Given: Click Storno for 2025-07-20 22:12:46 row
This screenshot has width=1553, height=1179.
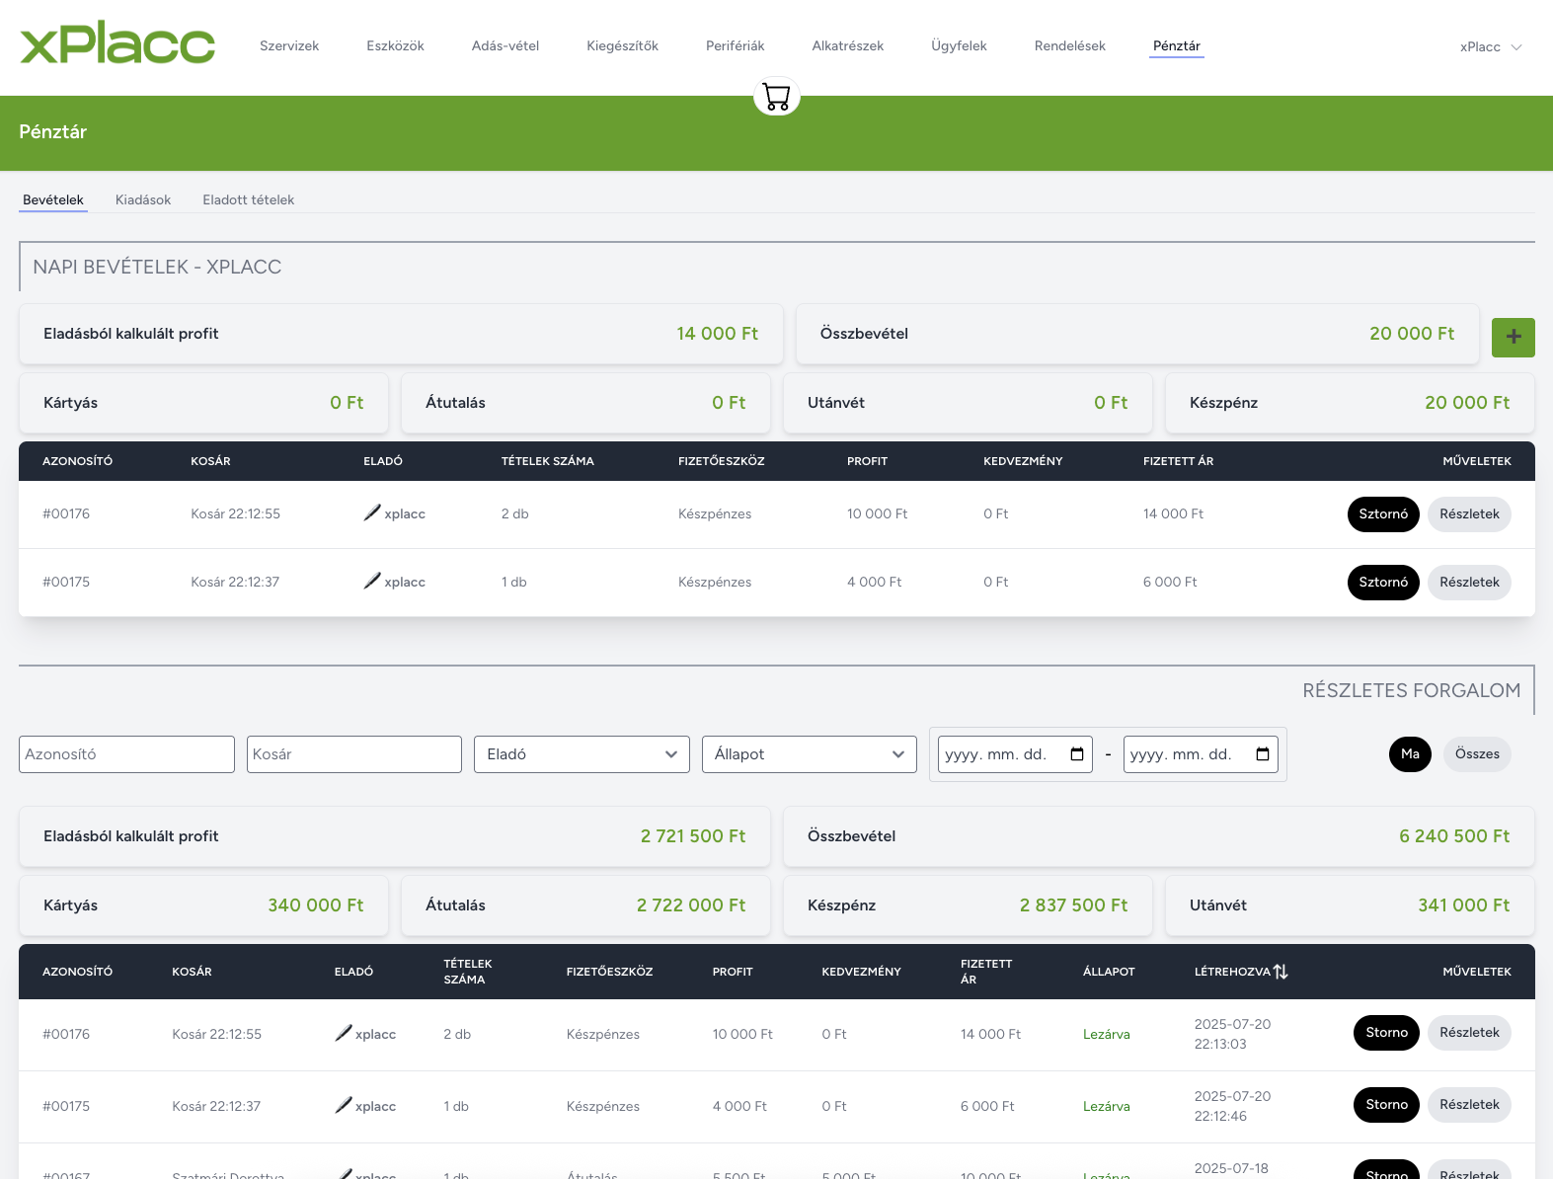Looking at the screenshot, I should coord(1386,1105).
